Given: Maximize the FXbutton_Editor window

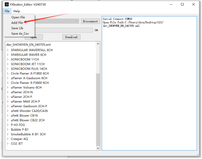Looking at the screenshot, I should [182, 4].
